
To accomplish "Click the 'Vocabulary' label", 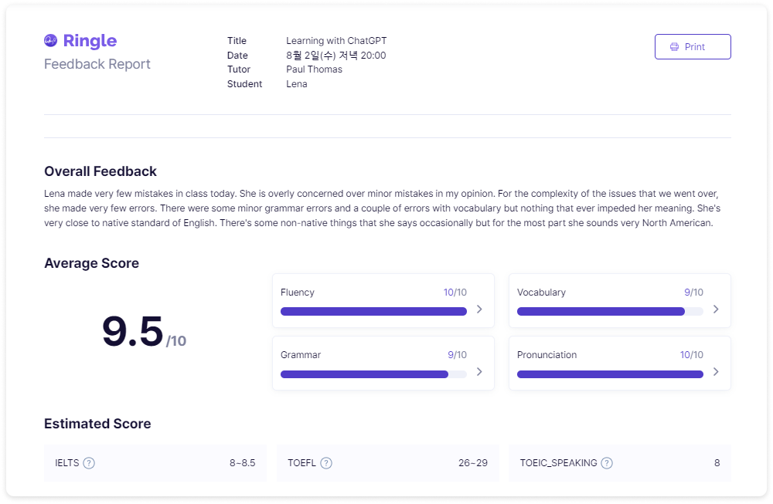I will (541, 293).
